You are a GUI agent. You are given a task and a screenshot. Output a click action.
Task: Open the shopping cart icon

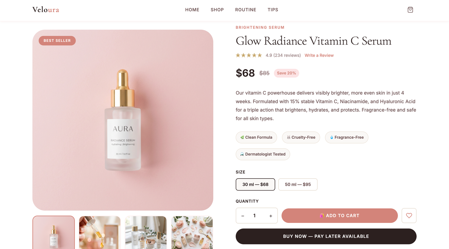coord(410,10)
